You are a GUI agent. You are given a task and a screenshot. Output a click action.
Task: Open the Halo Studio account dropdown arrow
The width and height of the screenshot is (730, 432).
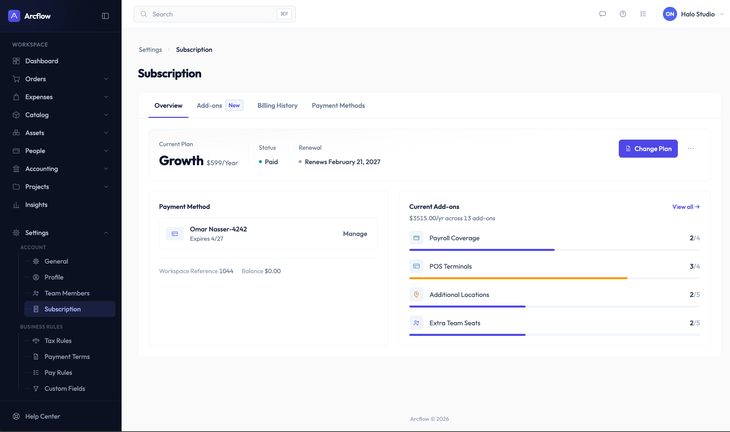(x=722, y=14)
